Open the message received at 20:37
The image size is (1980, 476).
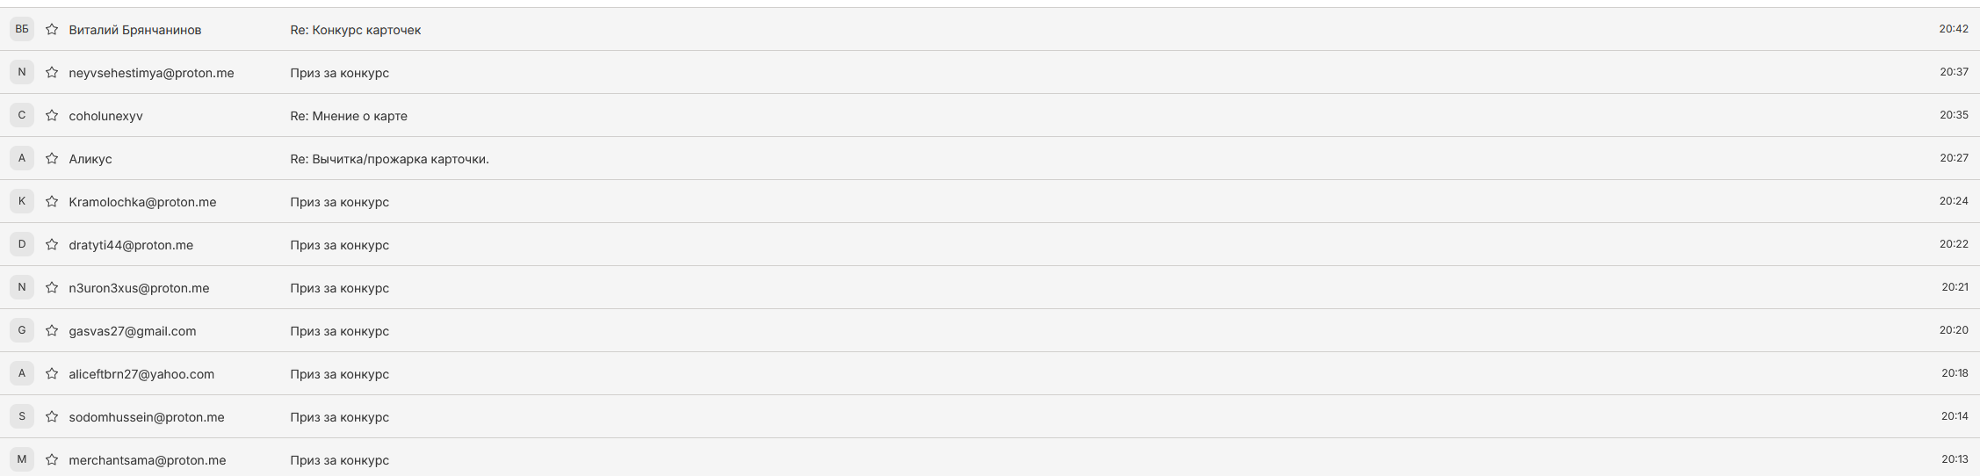[339, 73]
